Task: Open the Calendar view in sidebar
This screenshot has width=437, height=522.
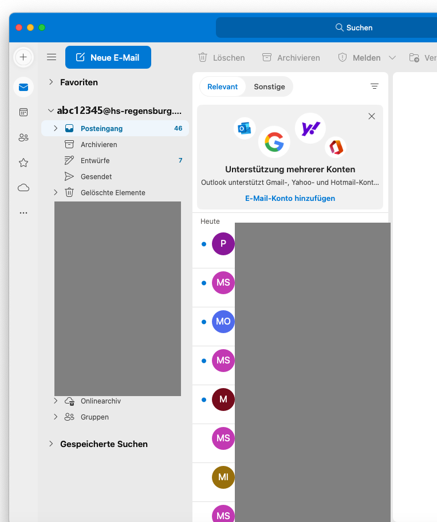Action: click(23, 112)
